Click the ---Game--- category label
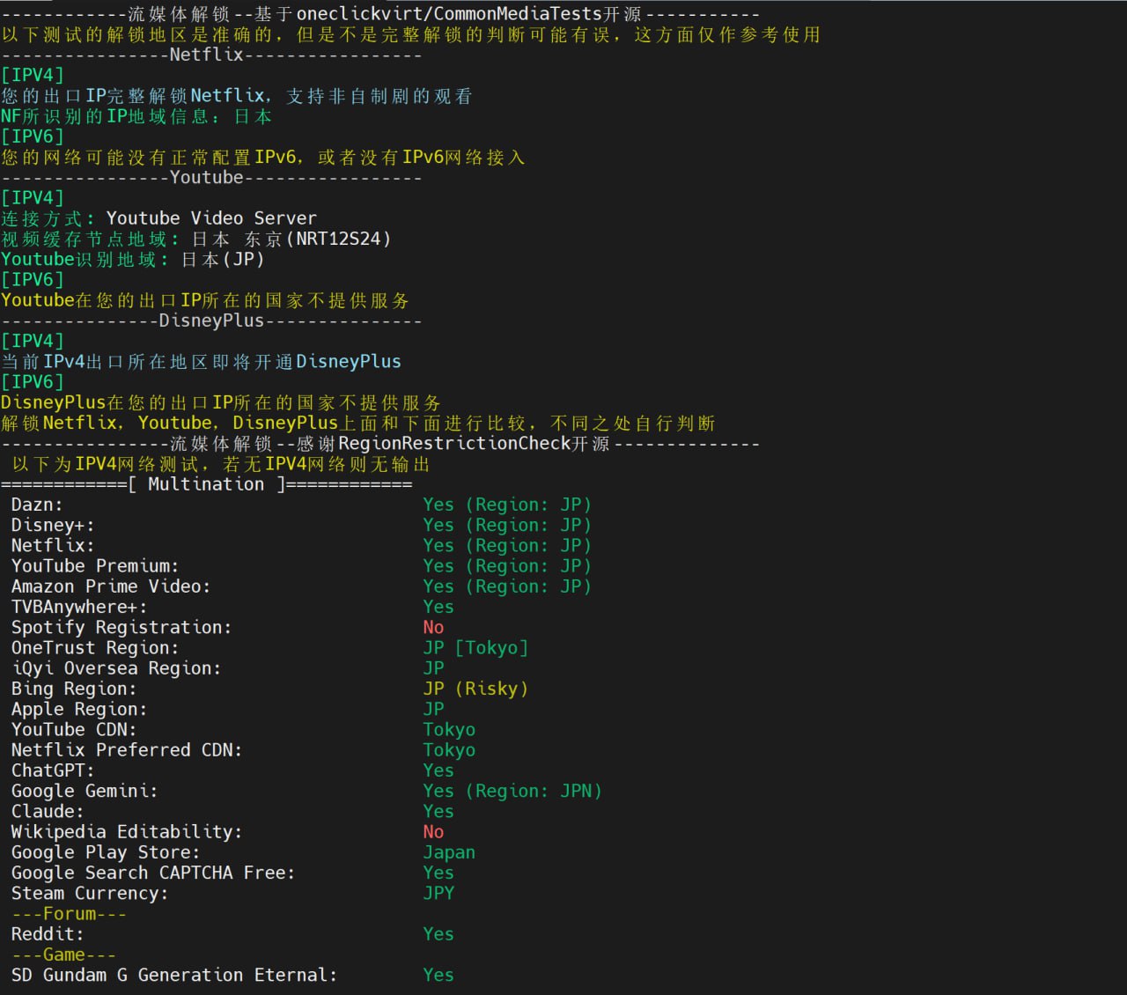 [63, 954]
